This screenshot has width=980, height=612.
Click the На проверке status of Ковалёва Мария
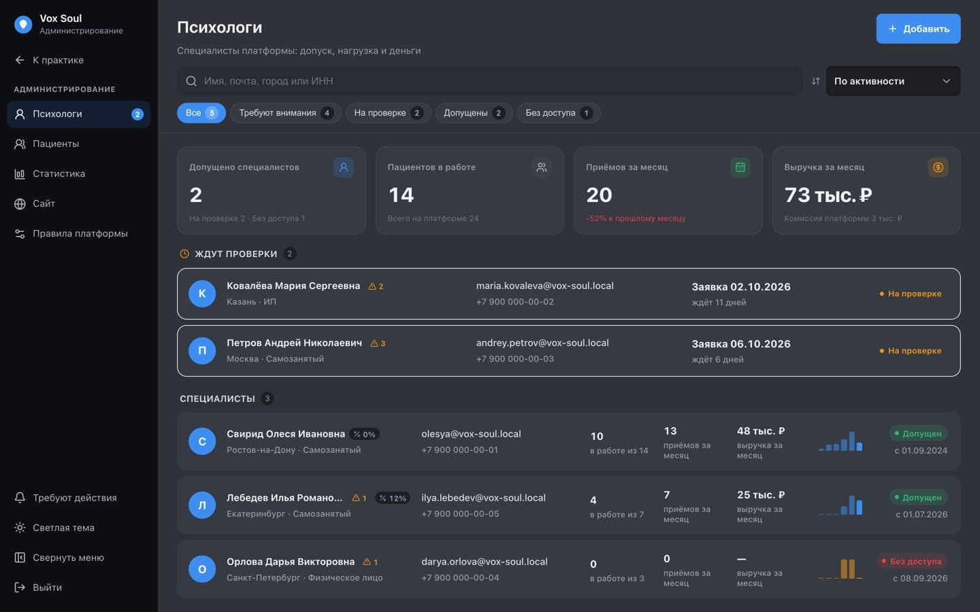(x=910, y=294)
